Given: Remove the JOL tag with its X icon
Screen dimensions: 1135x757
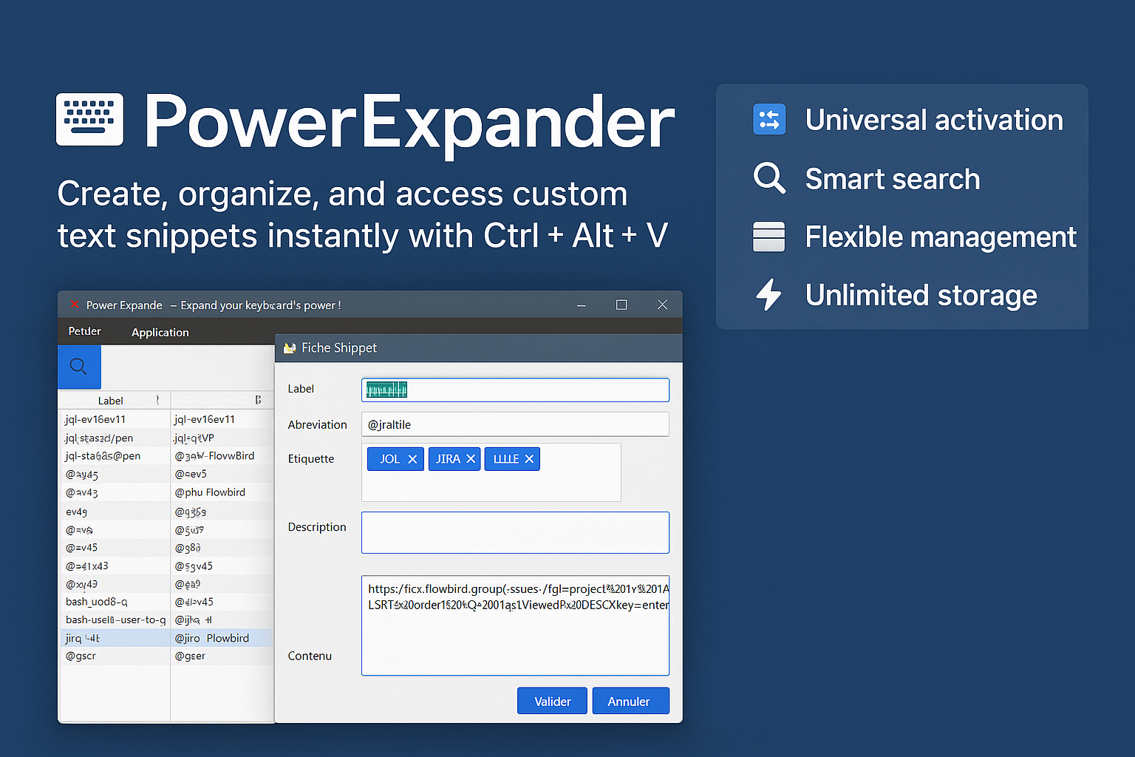Looking at the screenshot, I should (412, 458).
